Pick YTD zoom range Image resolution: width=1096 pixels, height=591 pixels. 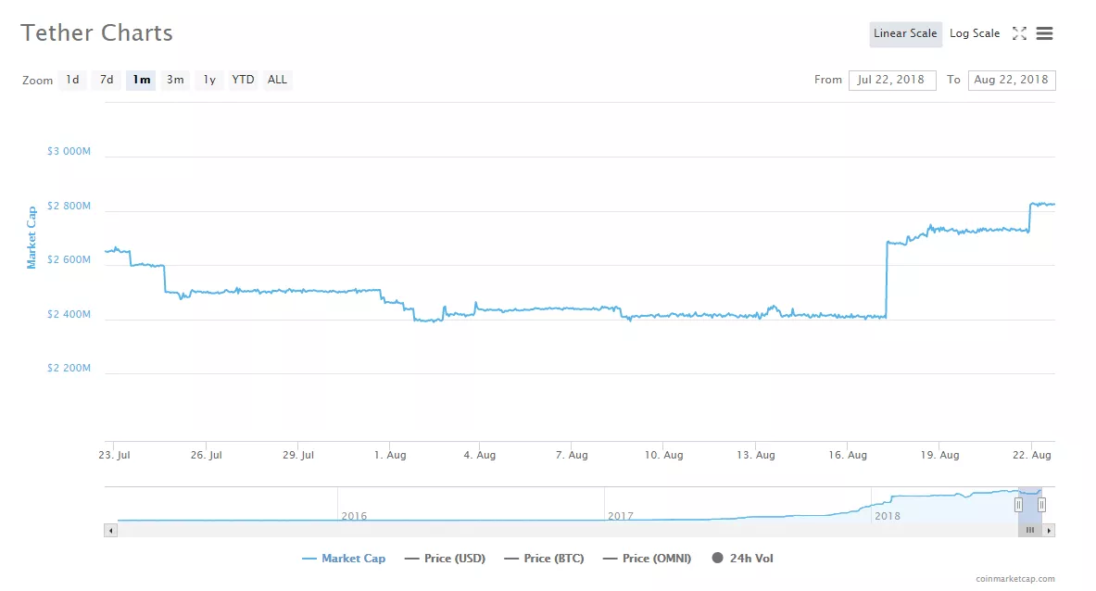243,80
